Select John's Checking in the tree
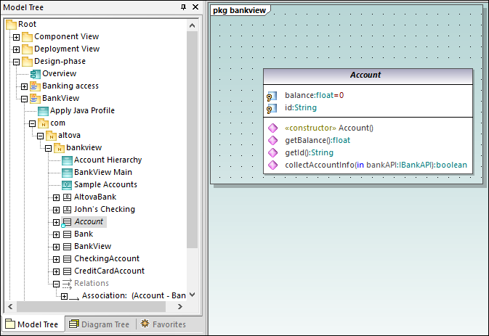Image resolution: width=489 pixels, height=336 pixels. pyautogui.click(x=104, y=210)
